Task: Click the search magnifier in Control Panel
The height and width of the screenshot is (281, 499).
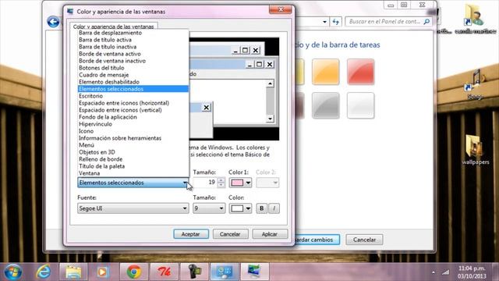Action: 426,22
